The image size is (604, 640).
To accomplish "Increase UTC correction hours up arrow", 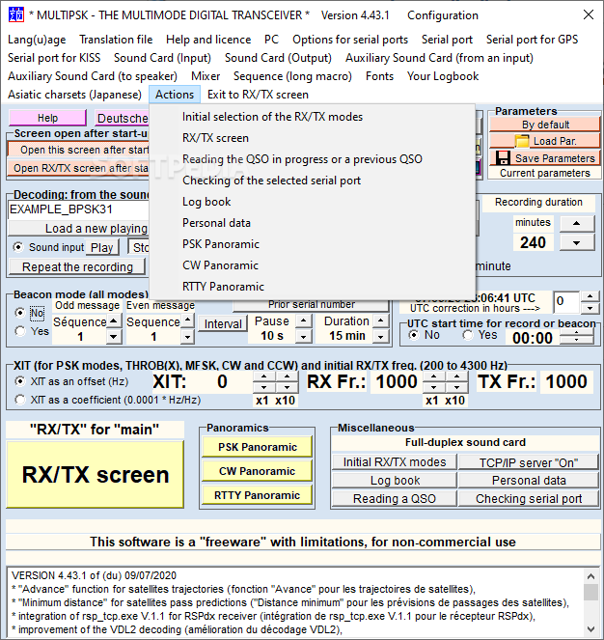I will (x=590, y=296).
